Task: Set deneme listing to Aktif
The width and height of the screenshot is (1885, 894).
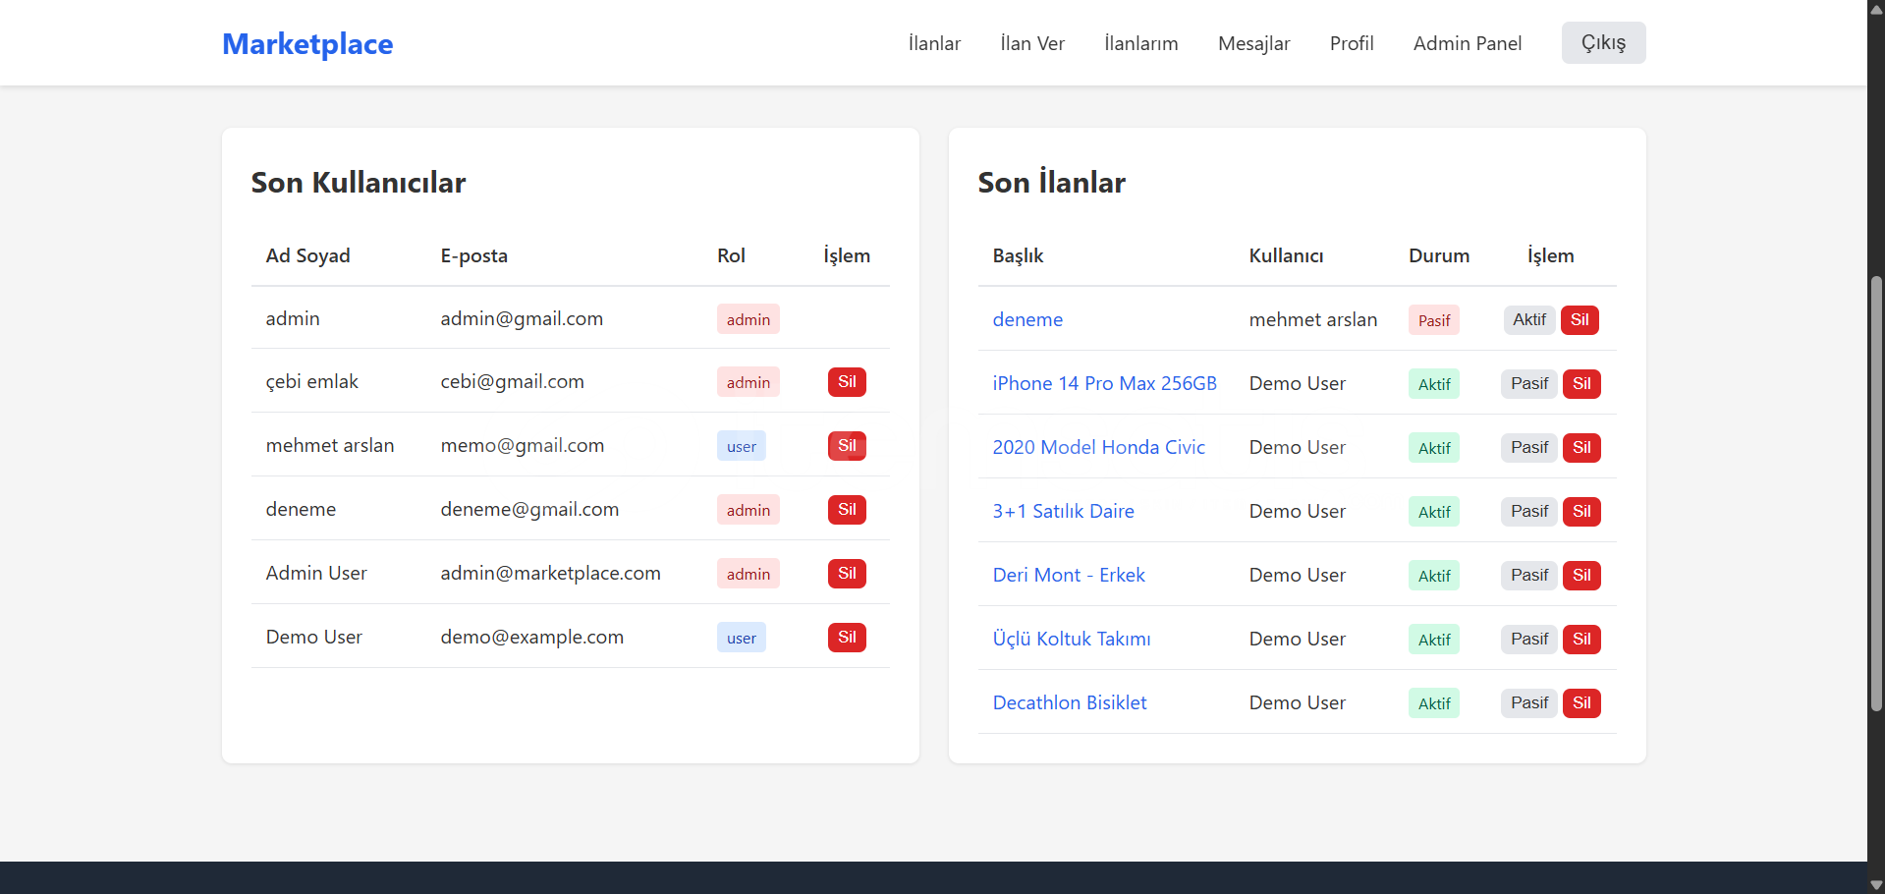Action: tap(1528, 320)
